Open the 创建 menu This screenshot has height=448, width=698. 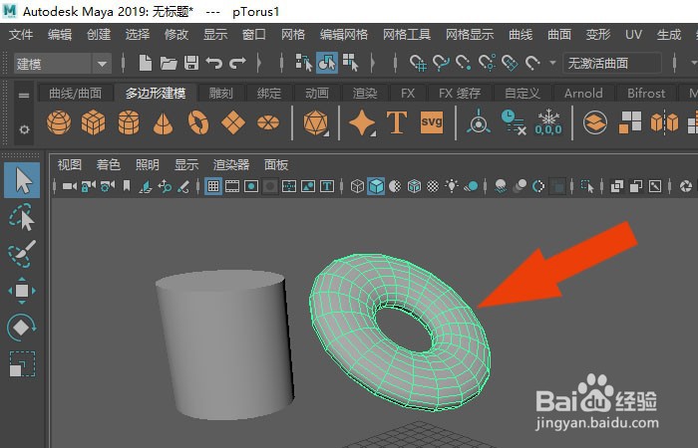click(99, 34)
